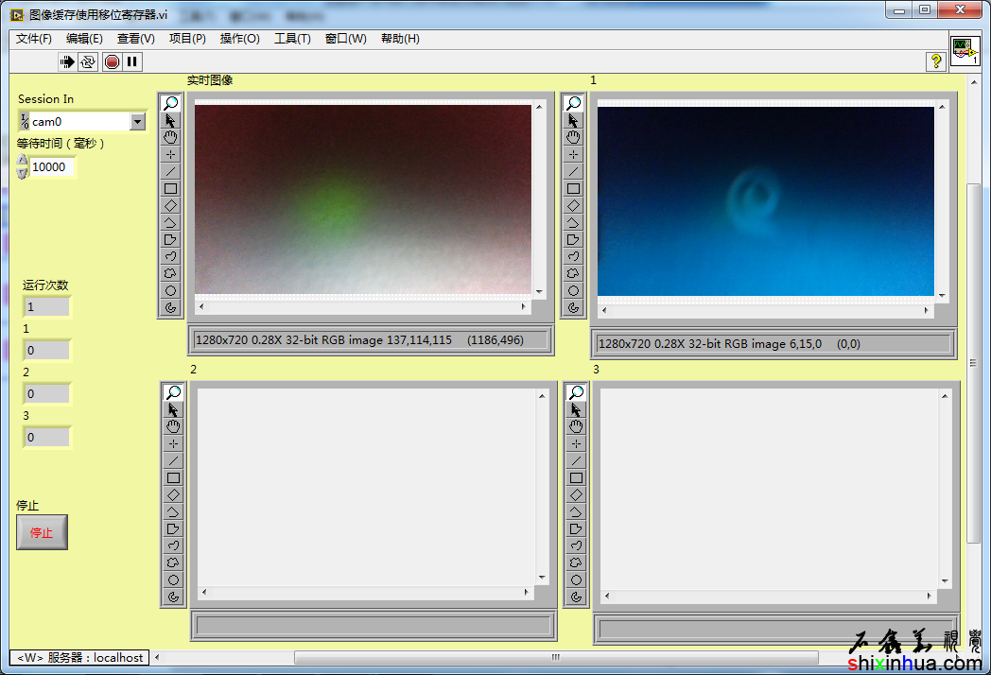Image resolution: width=991 pixels, height=675 pixels.
Task: Click the front panel's bottom horizontal scrollbar
Action: tap(556, 657)
